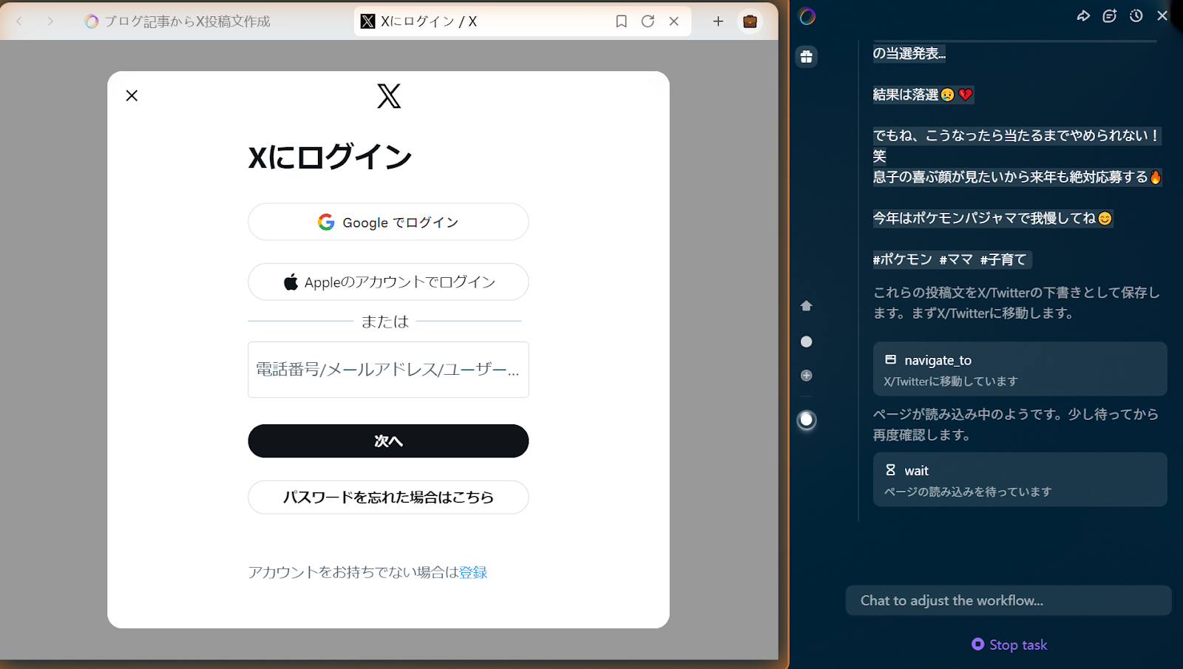The height and width of the screenshot is (669, 1183).
Task: Click the gift box icon in sidebar
Action: [807, 57]
